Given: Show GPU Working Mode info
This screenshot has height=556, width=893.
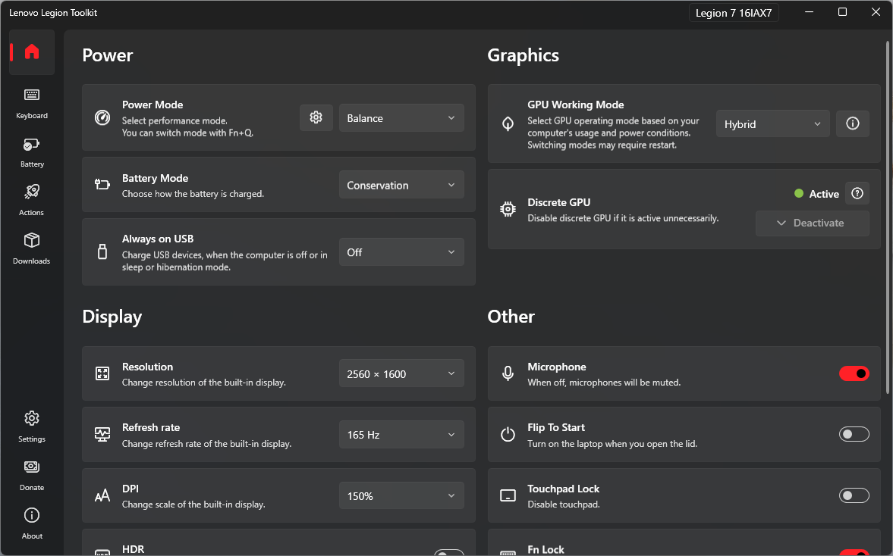Looking at the screenshot, I should point(852,123).
